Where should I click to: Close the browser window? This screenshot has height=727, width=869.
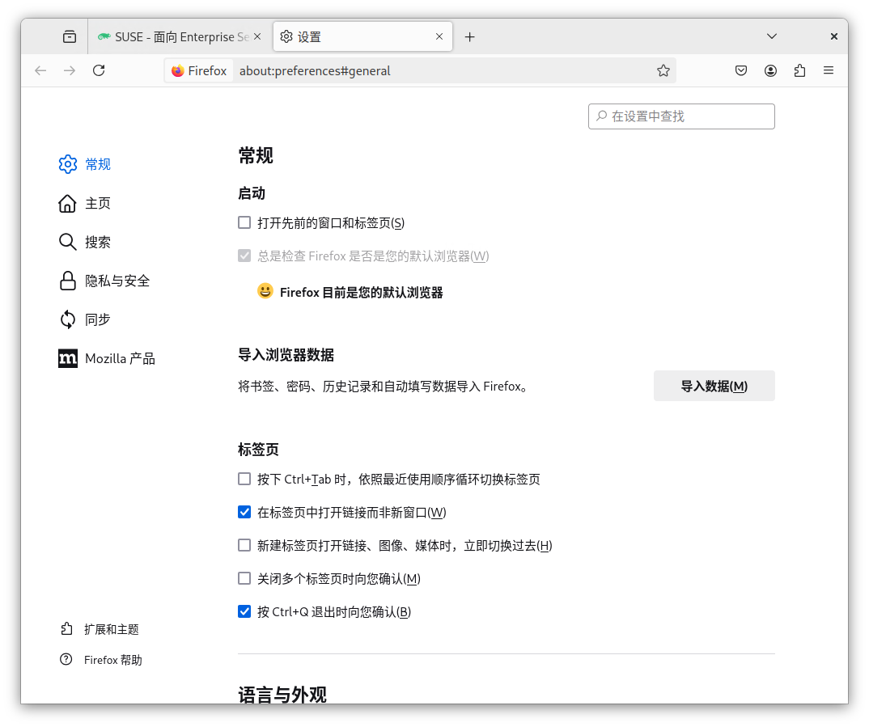[833, 36]
